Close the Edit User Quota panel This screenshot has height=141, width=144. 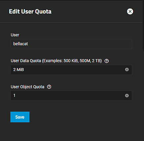(x=130, y=12)
